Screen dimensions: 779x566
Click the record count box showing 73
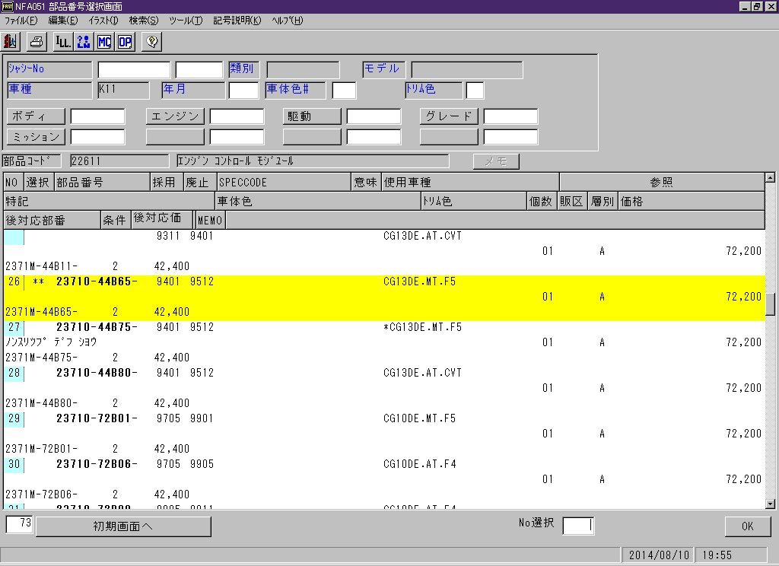click(x=19, y=523)
